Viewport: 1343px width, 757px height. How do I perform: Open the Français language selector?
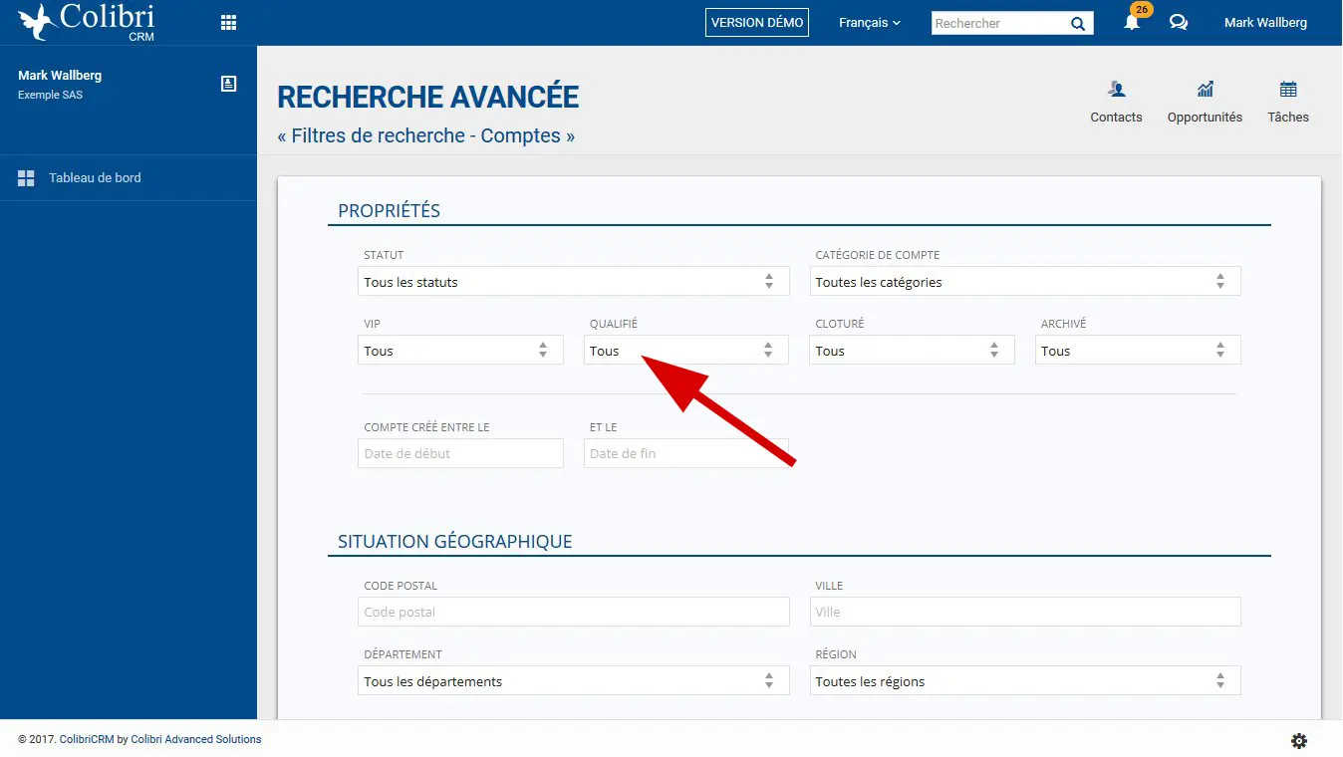coord(870,23)
